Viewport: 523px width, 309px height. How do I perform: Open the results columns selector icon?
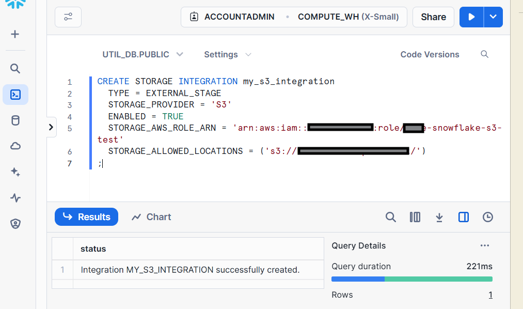pyautogui.click(x=415, y=217)
